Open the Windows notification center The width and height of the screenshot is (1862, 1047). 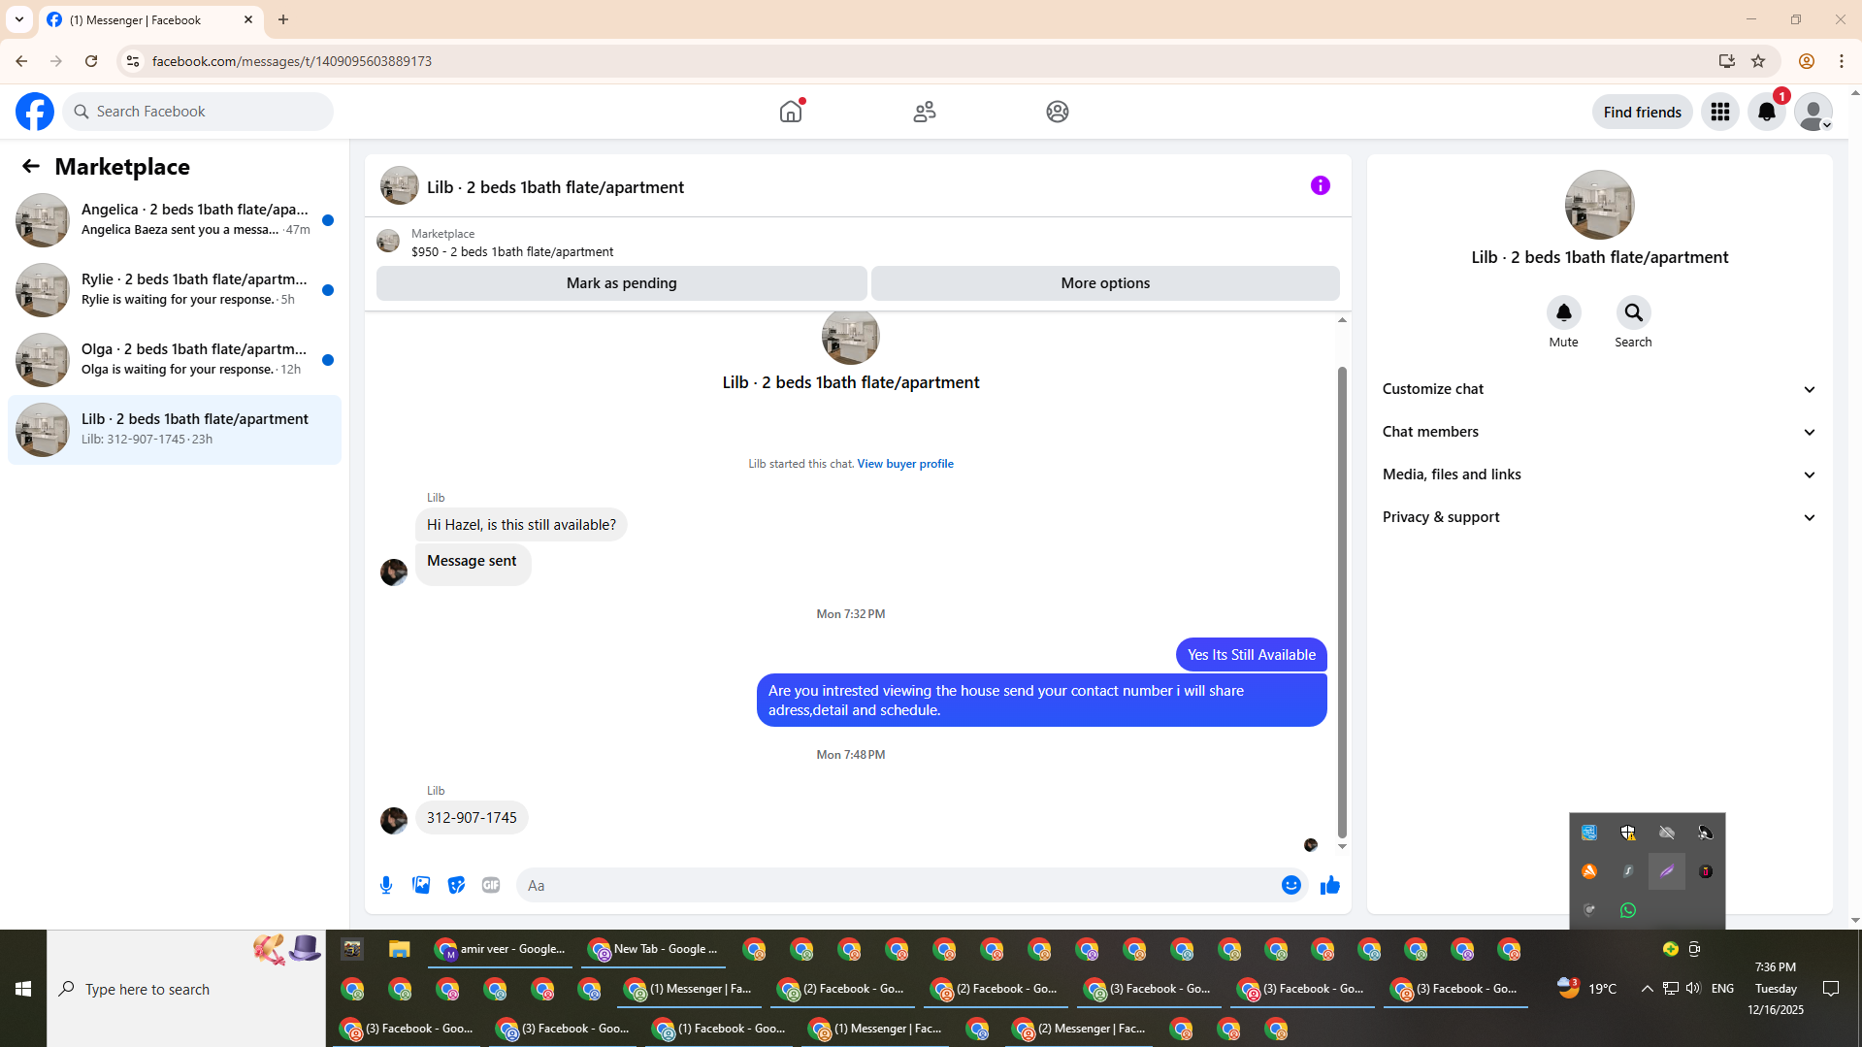(x=1831, y=989)
